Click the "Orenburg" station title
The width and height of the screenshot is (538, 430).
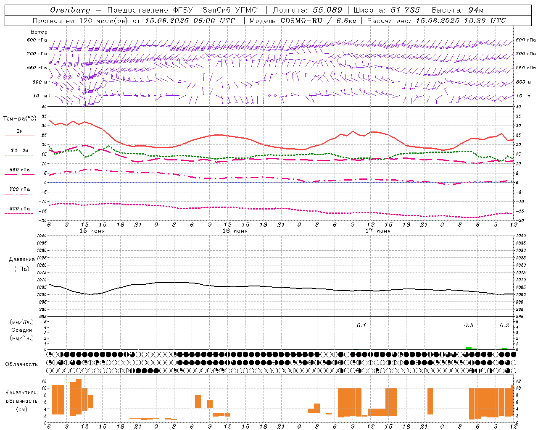coord(70,10)
